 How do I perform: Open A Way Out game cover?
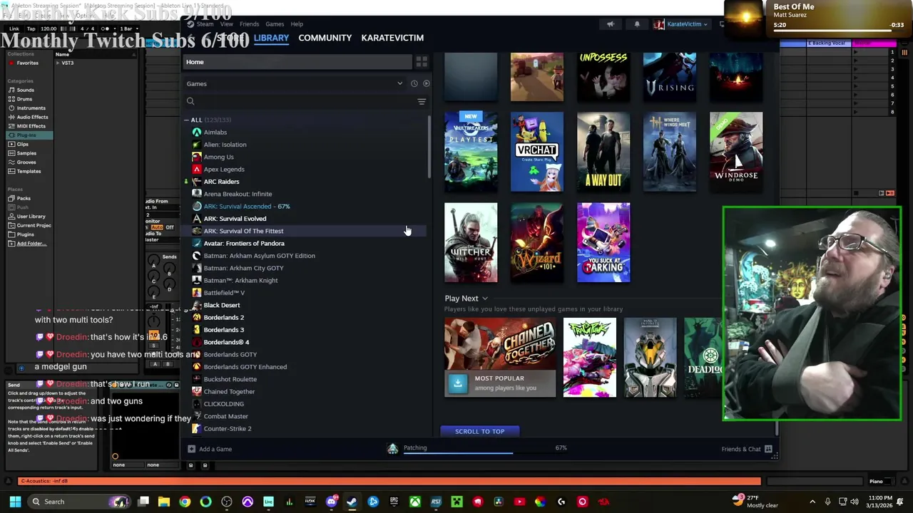[x=603, y=152]
